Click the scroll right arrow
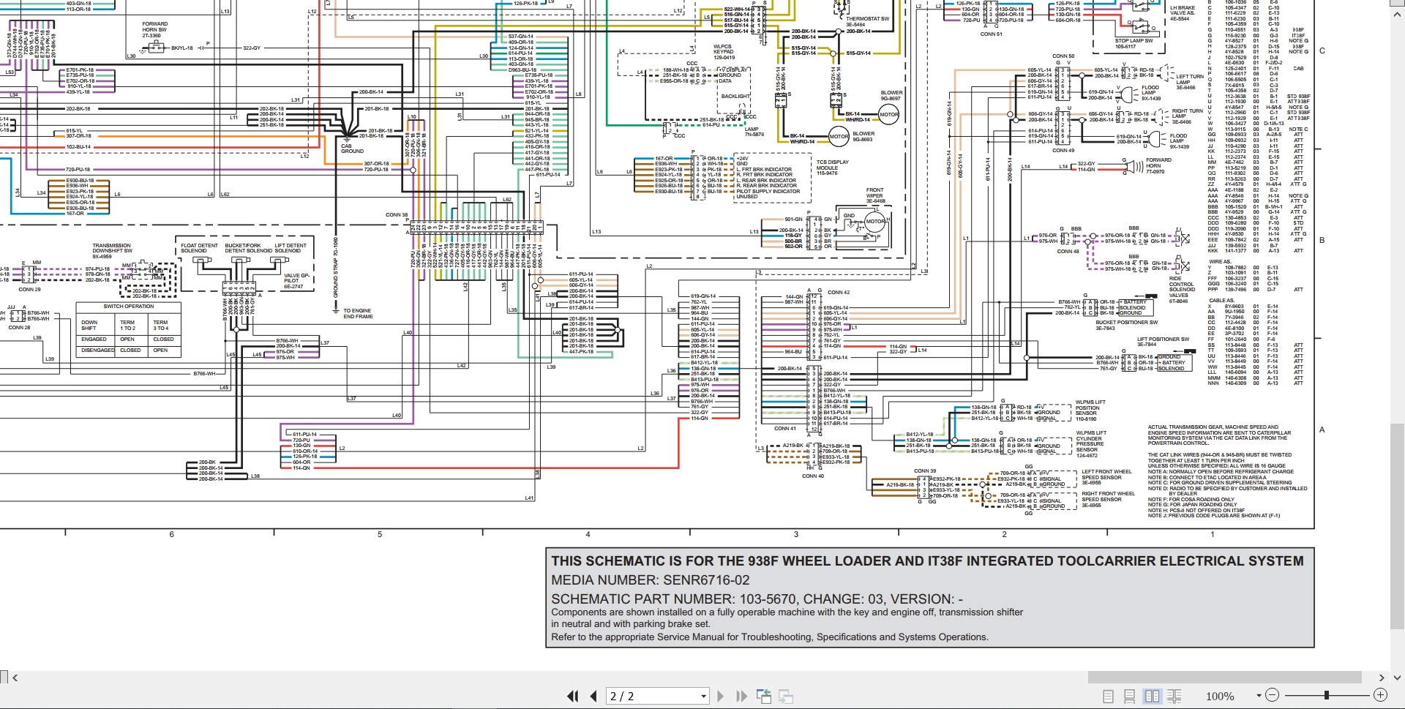1405x709 pixels. point(1382,678)
